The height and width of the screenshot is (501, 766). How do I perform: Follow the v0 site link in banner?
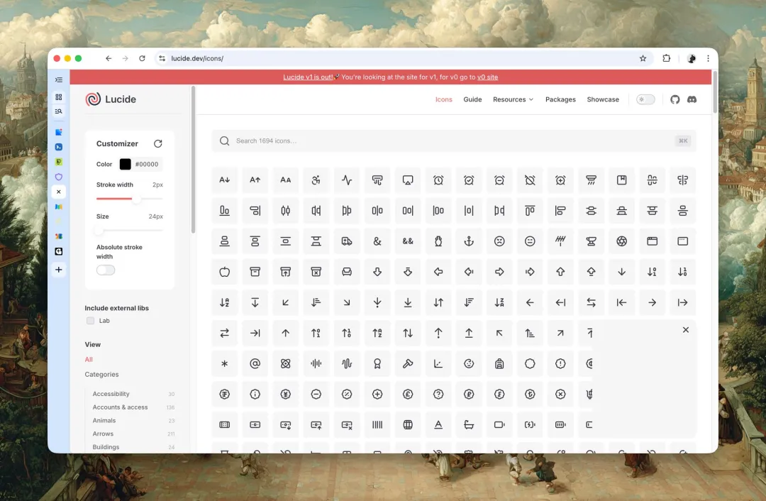pos(487,77)
